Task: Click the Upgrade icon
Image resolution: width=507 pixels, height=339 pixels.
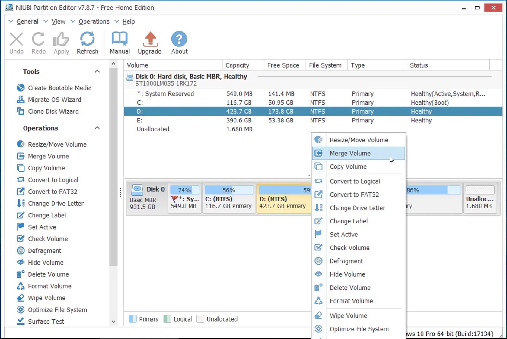Action: click(149, 42)
